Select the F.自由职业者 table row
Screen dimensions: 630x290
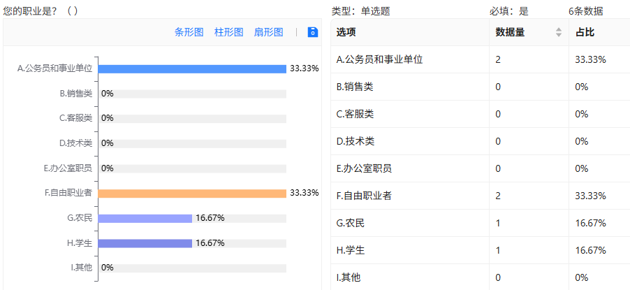[481, 196]
